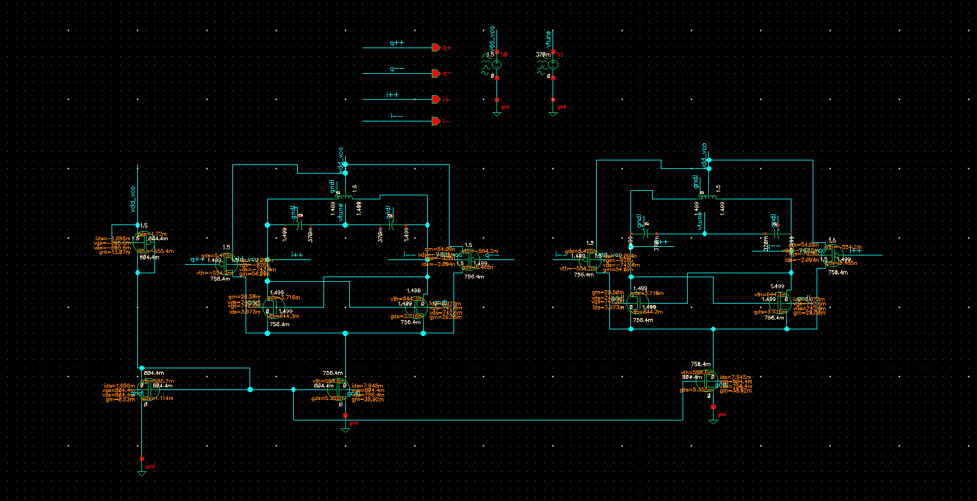
Task: Select the top-left diode-connected PMOS transistor
Action: (142, 244)
